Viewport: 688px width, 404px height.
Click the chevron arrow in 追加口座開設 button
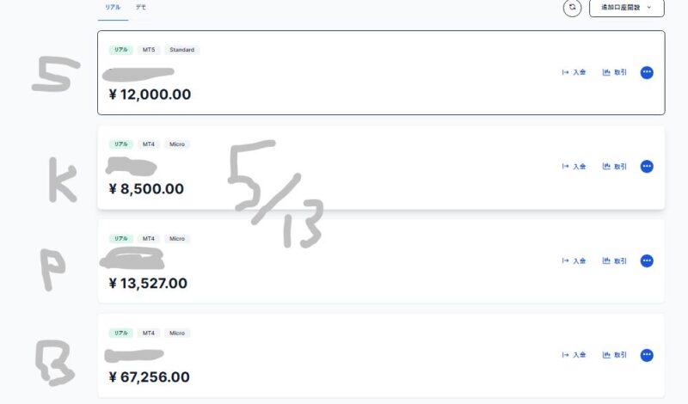pyautogui.click(x=649, y=8)
